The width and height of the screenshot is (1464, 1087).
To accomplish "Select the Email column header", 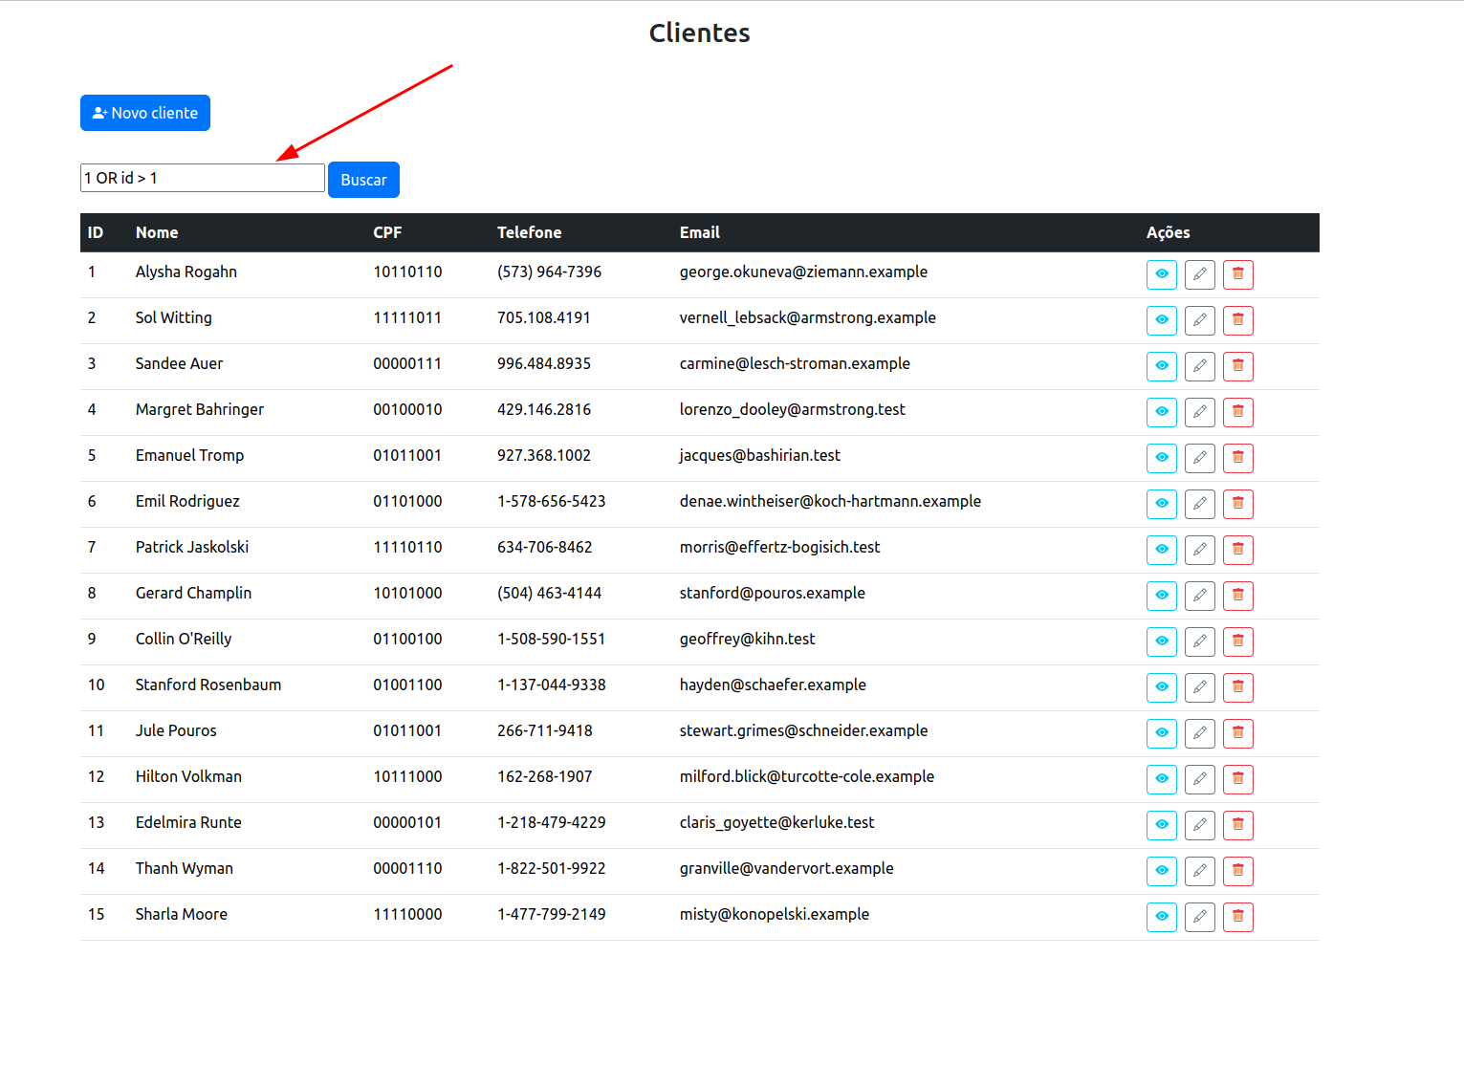I will click(700, 232).
